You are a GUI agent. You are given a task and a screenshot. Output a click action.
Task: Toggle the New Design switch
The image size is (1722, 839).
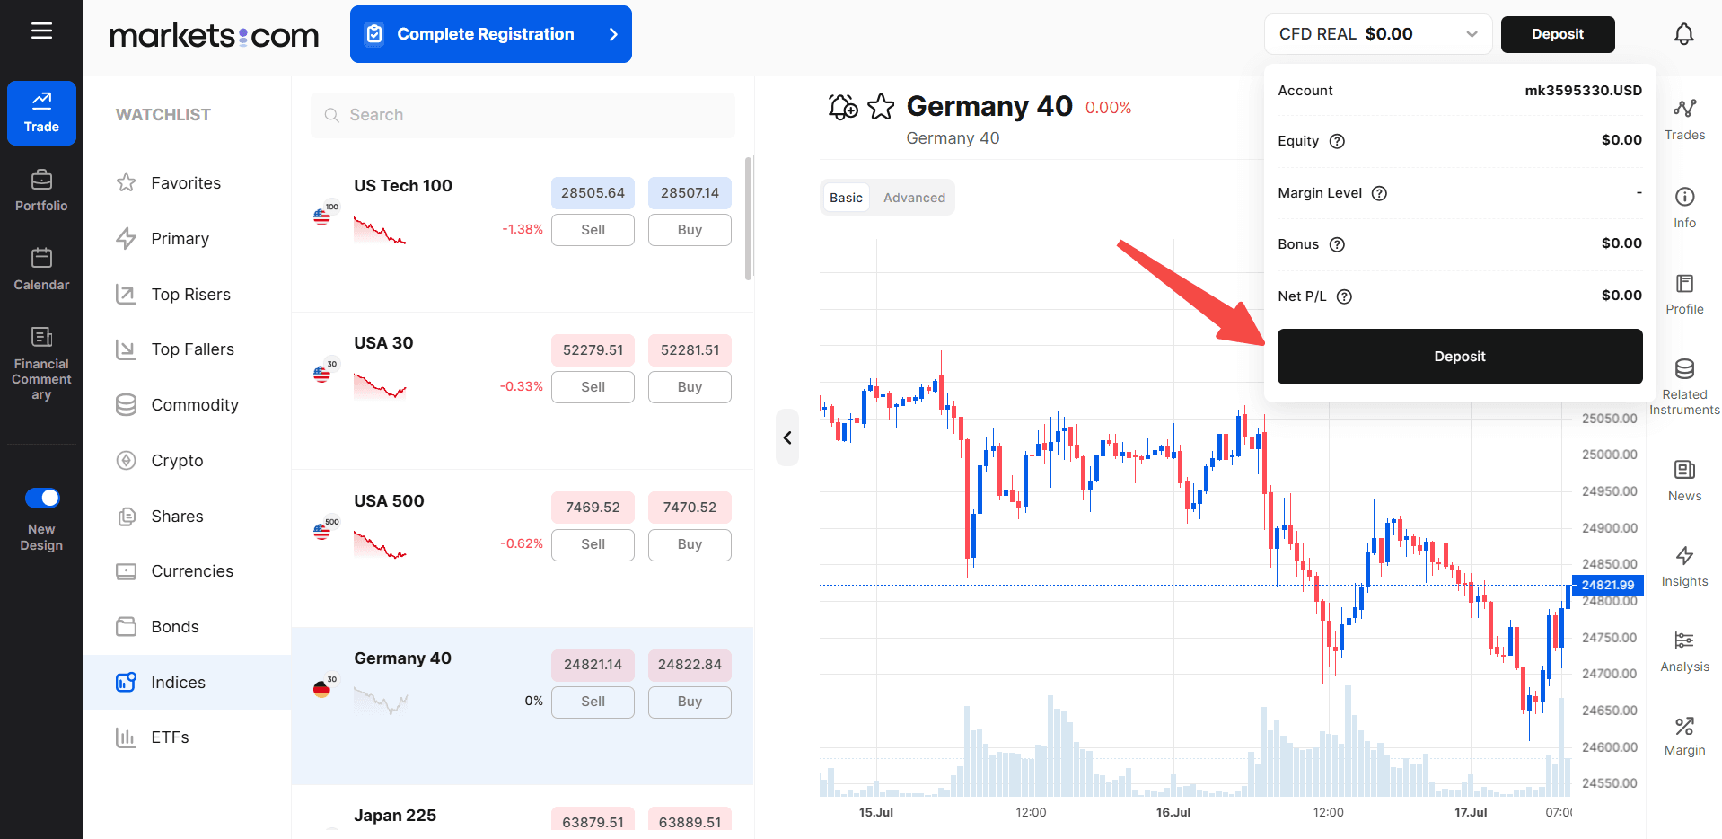(x=42, y=498)
